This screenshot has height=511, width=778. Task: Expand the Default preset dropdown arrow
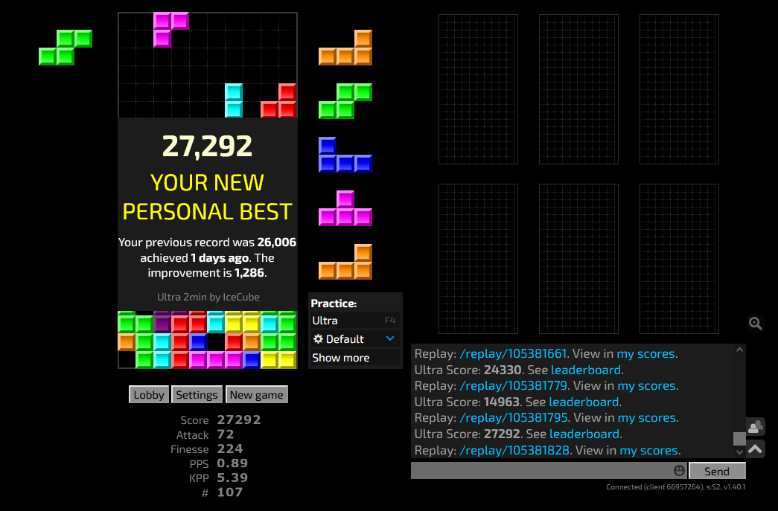[x=390, y=339]
